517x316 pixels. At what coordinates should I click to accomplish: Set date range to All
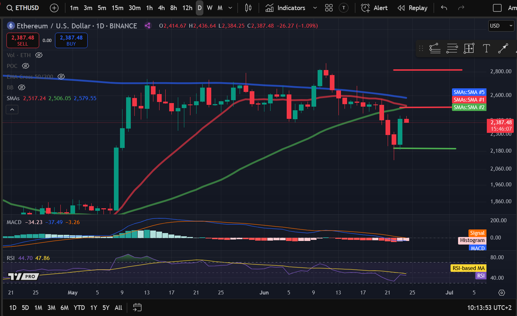[x=119, y=308]
